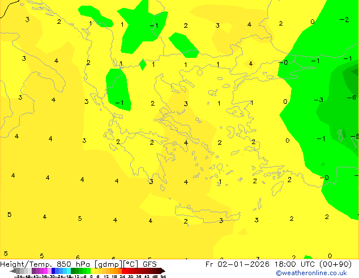Click the '18:00' forecast time
359x278 pixels.
tap(285, 264)
